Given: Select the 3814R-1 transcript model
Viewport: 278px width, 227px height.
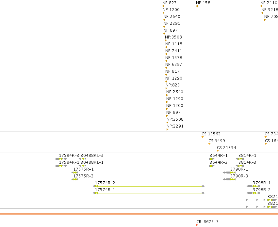Looking at the screenshot, I should tap(240, 159).
